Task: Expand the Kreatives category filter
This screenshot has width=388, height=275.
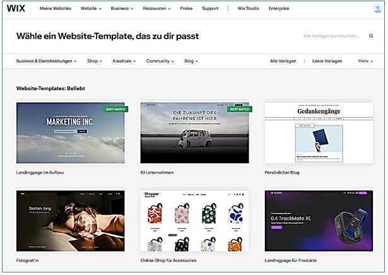Action: point(124,61)
